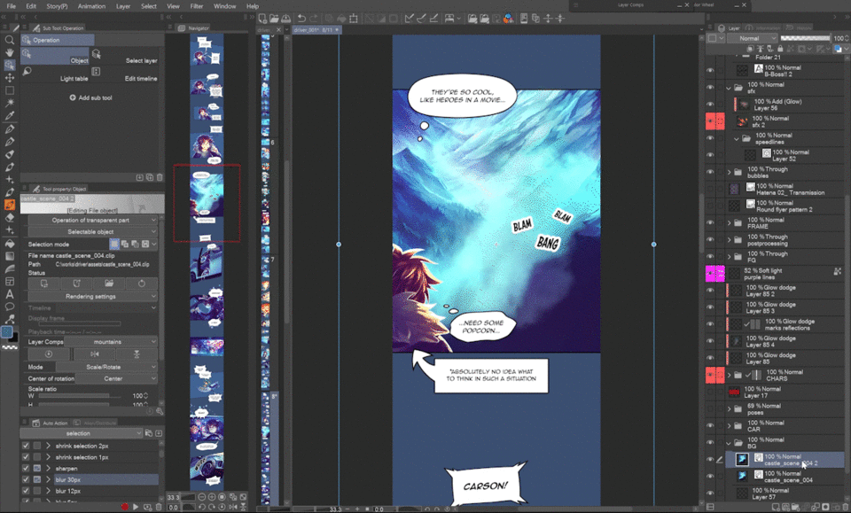Open Layer Comps mountains dropdown
Screen dimensions: 851x513
point(111,342)
